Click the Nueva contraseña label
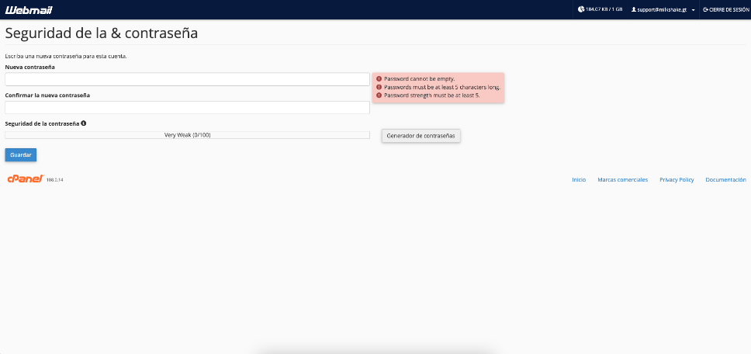Viewport: 751px width, 354px height. (x=29, y=68)
